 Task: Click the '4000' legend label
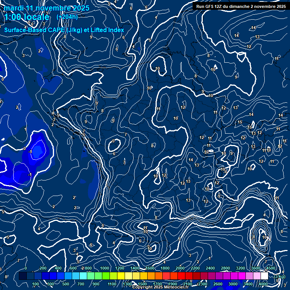click(x=263, y=284)
